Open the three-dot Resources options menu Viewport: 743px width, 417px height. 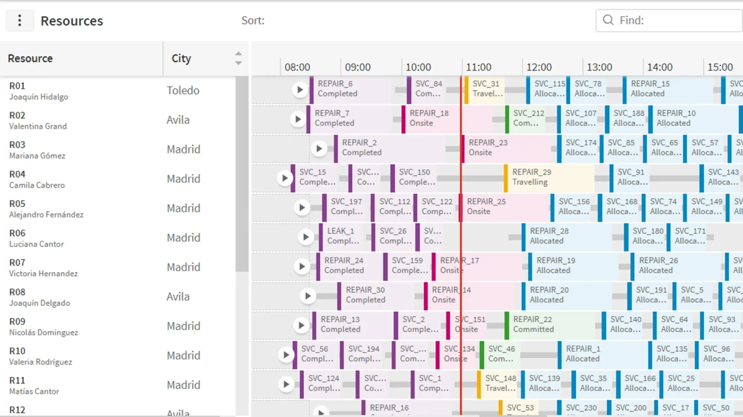tap(20, 21)
